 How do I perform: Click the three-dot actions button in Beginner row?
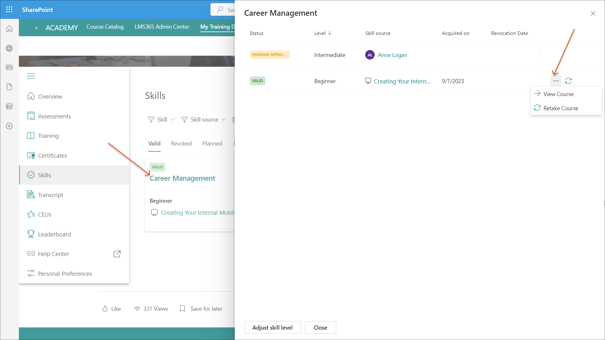click(x=556, y=81)
